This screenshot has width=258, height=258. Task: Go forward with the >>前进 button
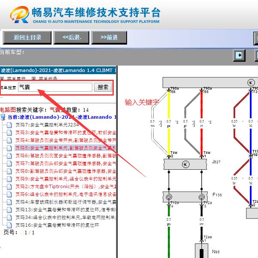[109, 38]
